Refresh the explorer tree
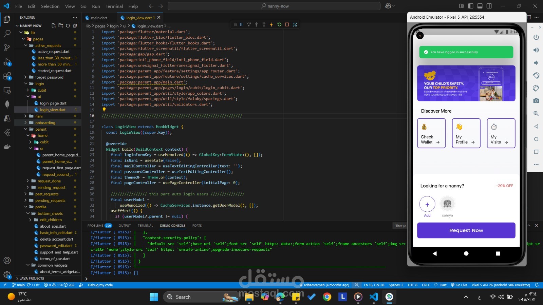This screenshot has width=543, height=305. [68, 25]
